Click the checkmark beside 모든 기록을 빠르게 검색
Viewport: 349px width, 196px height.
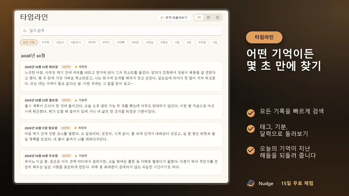point(250,113)
